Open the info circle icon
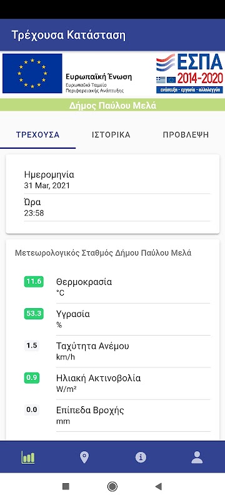 (x=141, y=457)
